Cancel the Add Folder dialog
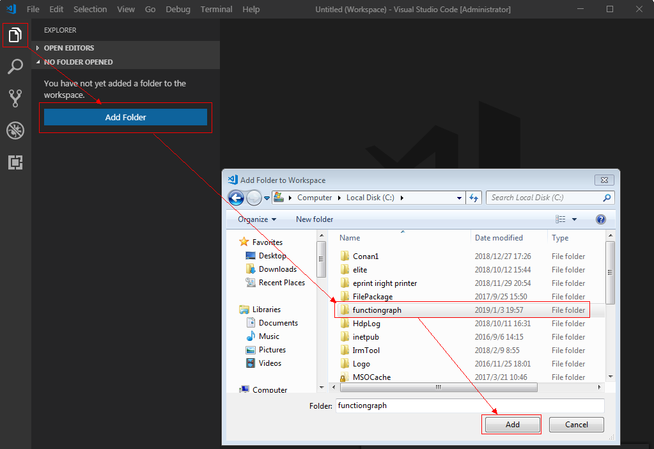This screenshot has height=449, width=654. coord(576,425)
